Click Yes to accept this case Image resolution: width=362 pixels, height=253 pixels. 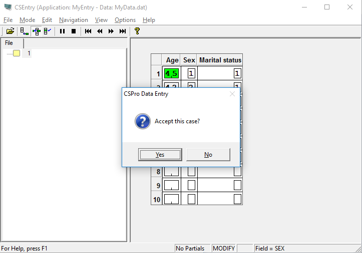click(160, 155)
